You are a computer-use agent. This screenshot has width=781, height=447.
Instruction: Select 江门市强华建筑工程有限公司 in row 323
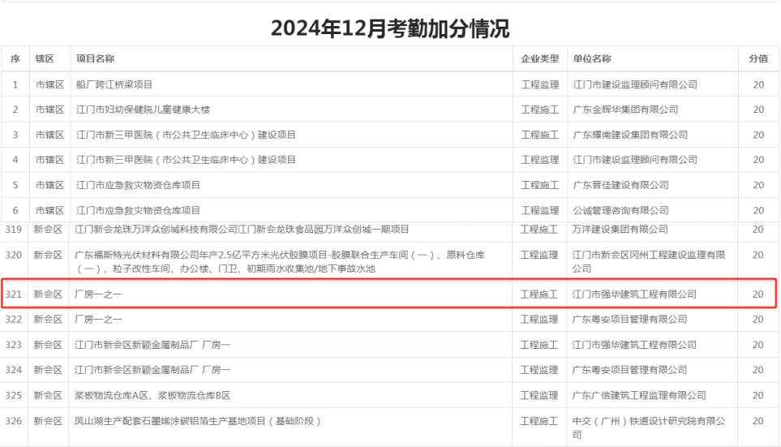click(x=634, y=345)
